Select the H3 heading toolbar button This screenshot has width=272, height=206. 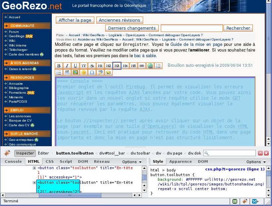[117, 66]
